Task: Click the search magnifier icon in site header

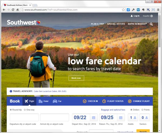Action: 151,24
